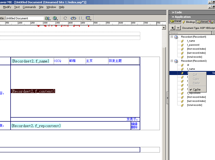The height and width of the screenshot is (160, 215).
Task: Click the plus button to add binding
Action: (x=173, y=28)
